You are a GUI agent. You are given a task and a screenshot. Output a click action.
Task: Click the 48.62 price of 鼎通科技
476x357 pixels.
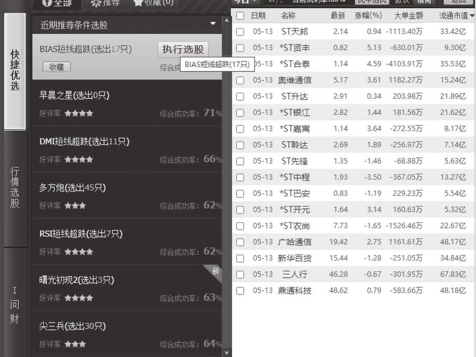coord(338,291)
